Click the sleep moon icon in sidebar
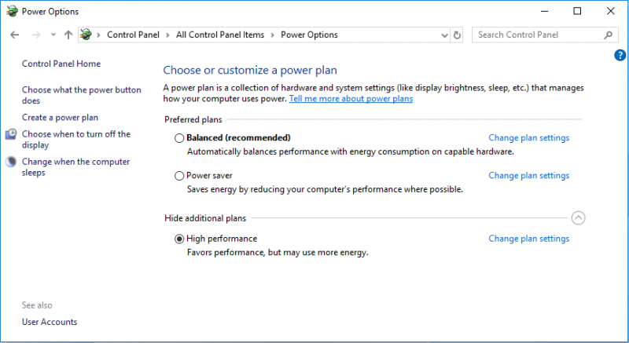Screen dimensions: 629x343 tap(11, 162)
